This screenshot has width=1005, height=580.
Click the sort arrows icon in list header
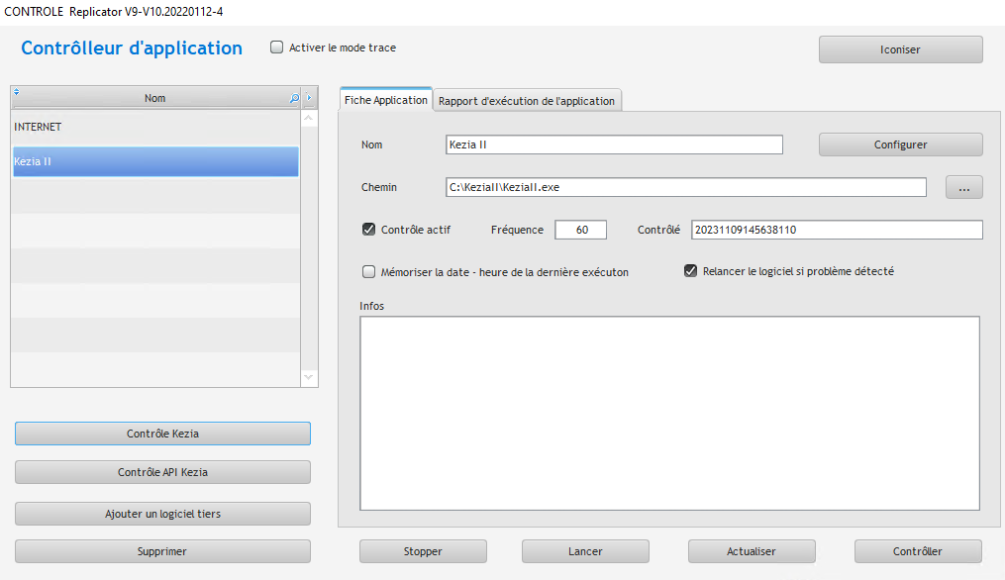[17, 93]
